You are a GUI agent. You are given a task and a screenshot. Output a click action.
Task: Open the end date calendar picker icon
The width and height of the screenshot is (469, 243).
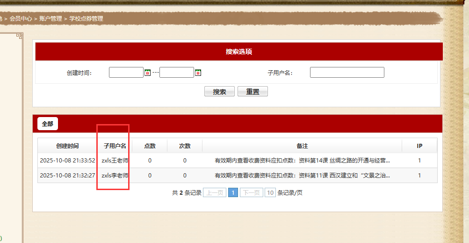(x=198, y=73)
